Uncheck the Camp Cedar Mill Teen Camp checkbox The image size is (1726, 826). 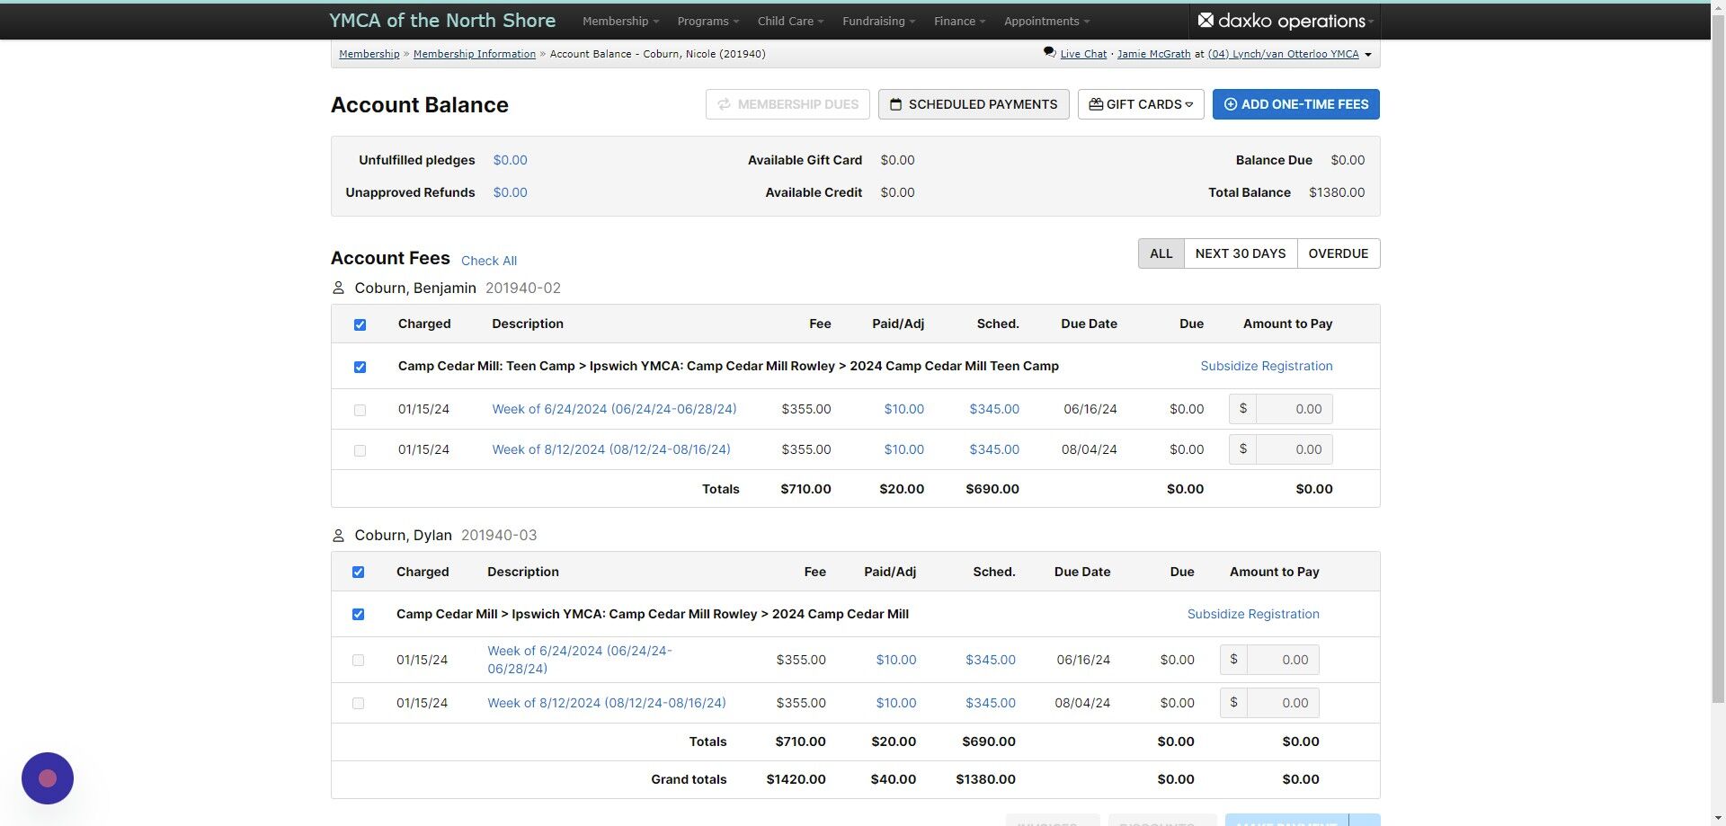pos(360,367)
